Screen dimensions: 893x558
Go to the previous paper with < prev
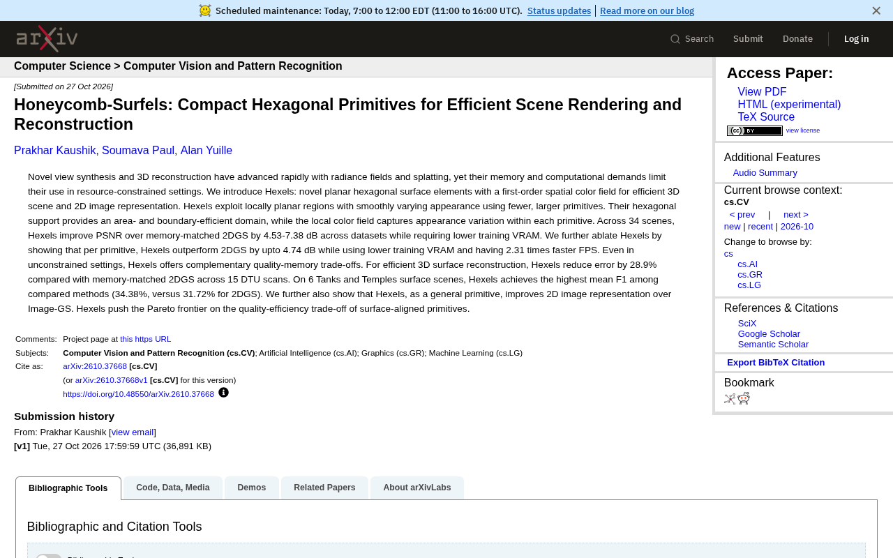pyautogui.click(x=742, y=215)
